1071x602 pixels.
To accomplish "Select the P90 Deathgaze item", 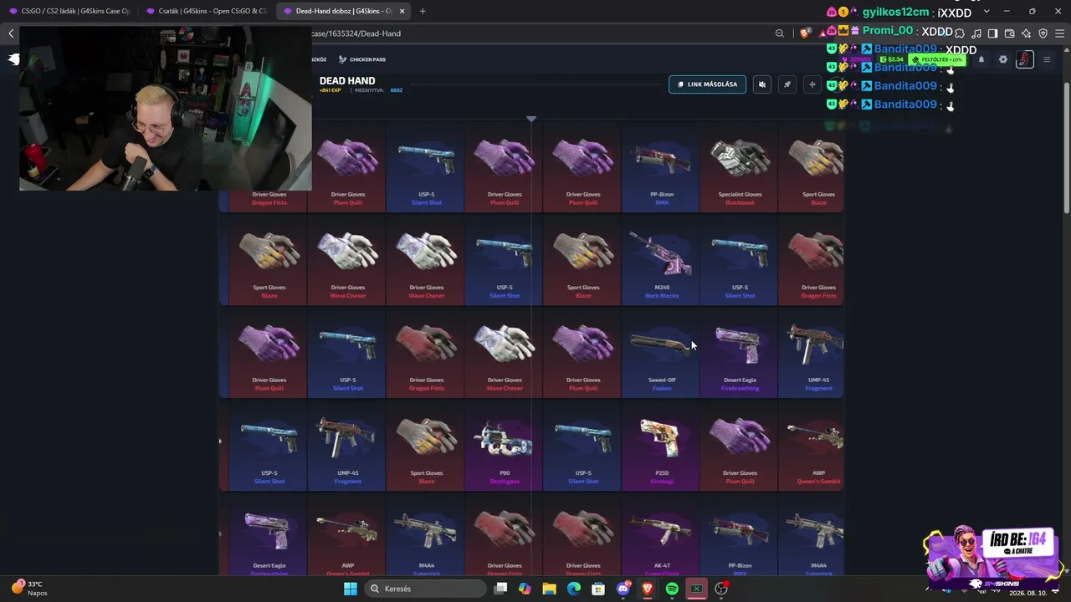I will point(505,446).
